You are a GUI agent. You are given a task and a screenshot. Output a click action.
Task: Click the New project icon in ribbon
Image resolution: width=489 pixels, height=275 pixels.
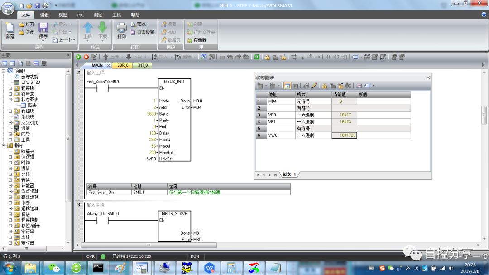[x=10, y=31]
